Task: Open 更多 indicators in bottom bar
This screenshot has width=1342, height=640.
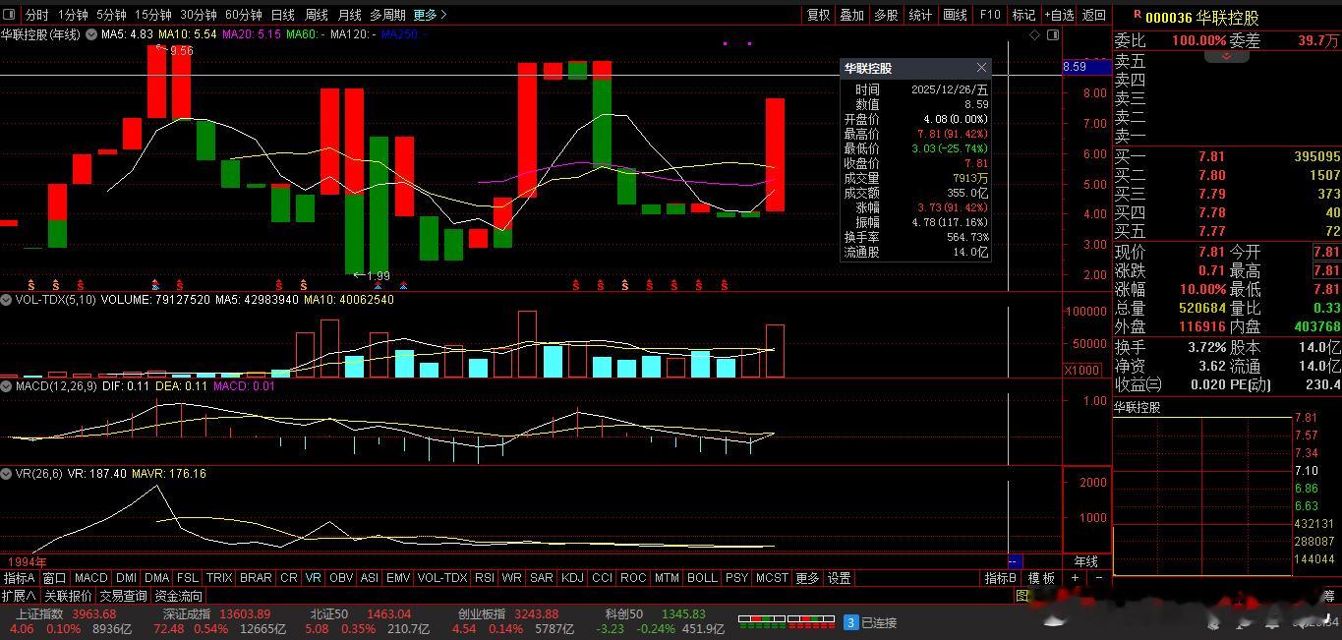Action: (x=807, y=578)
